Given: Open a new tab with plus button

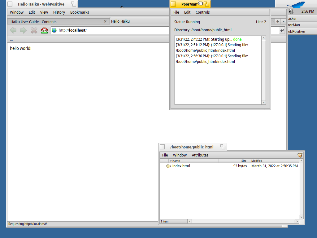Looking at the screenshot, I should pyautogui.click(x=278, y=21).
